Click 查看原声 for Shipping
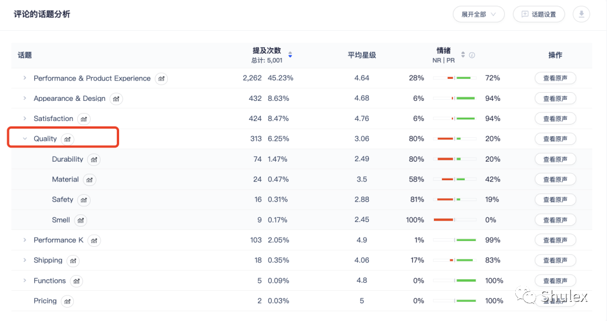 pyautogui.click(x=555, y=260)
